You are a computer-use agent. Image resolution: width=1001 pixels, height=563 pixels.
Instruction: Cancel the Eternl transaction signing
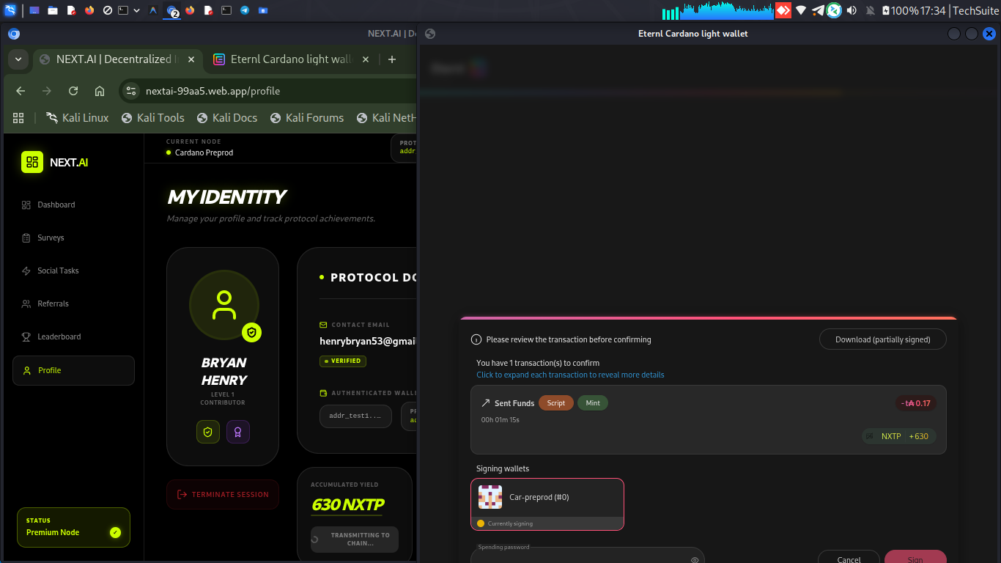tap(849, 556)
